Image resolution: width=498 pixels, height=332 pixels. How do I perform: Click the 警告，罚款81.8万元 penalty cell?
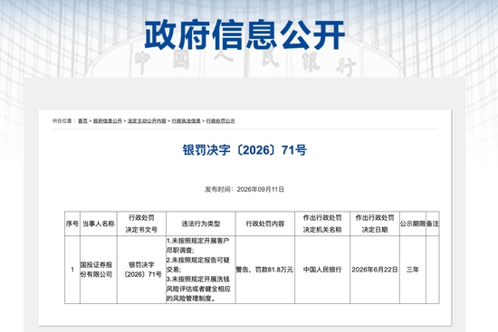265,270
